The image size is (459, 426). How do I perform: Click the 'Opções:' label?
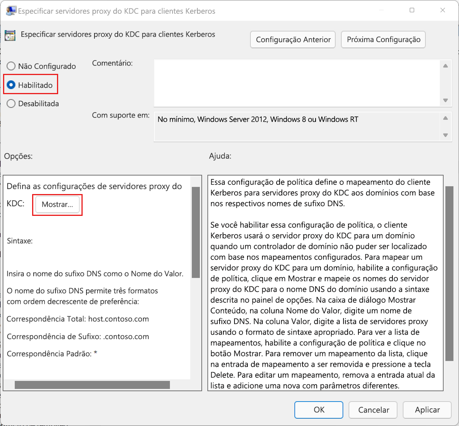18,156
